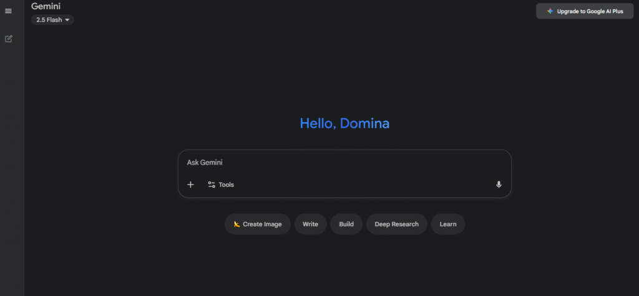Open the 2.5 Flash model selector
This screenshot has height=296, width=639.
[x=52, y=20]
